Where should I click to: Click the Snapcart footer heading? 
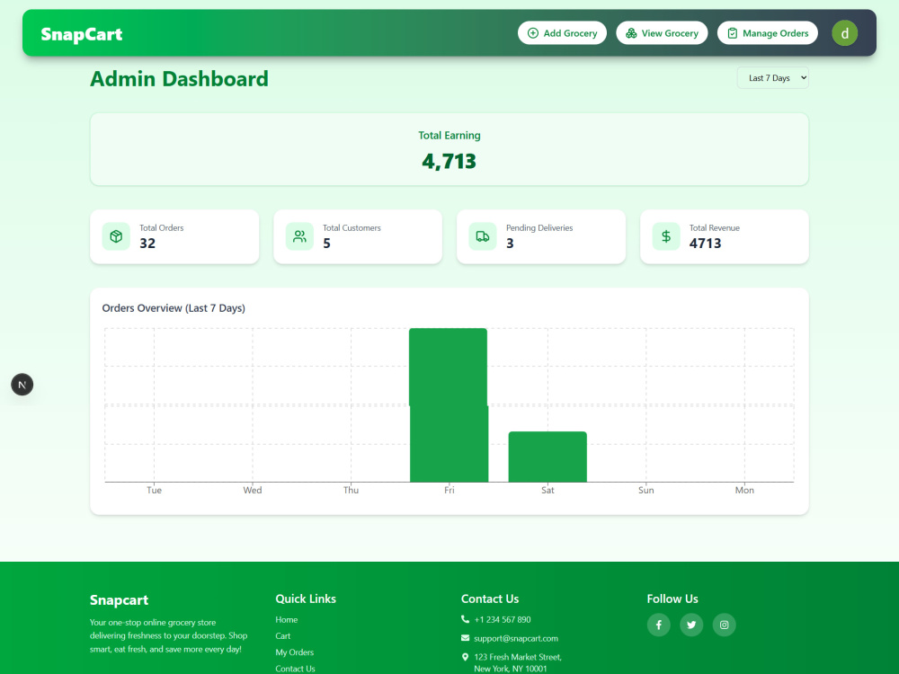[x=119, y=600]
